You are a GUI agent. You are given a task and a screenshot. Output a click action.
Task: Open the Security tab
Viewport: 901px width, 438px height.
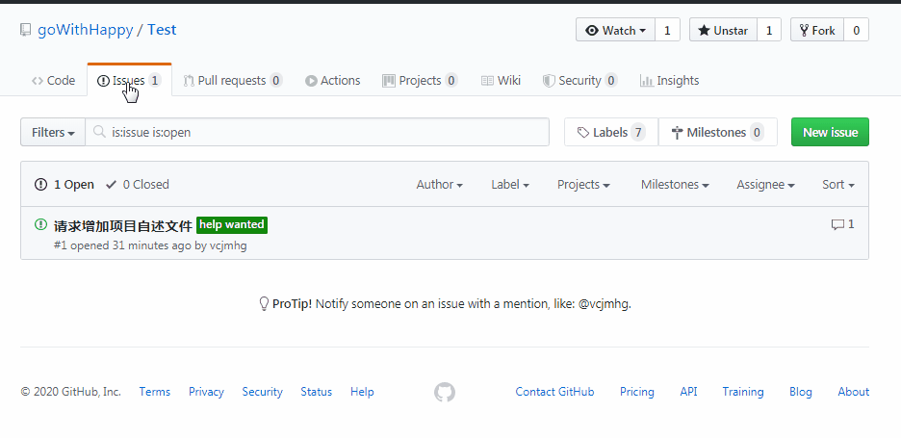(580, 81)
